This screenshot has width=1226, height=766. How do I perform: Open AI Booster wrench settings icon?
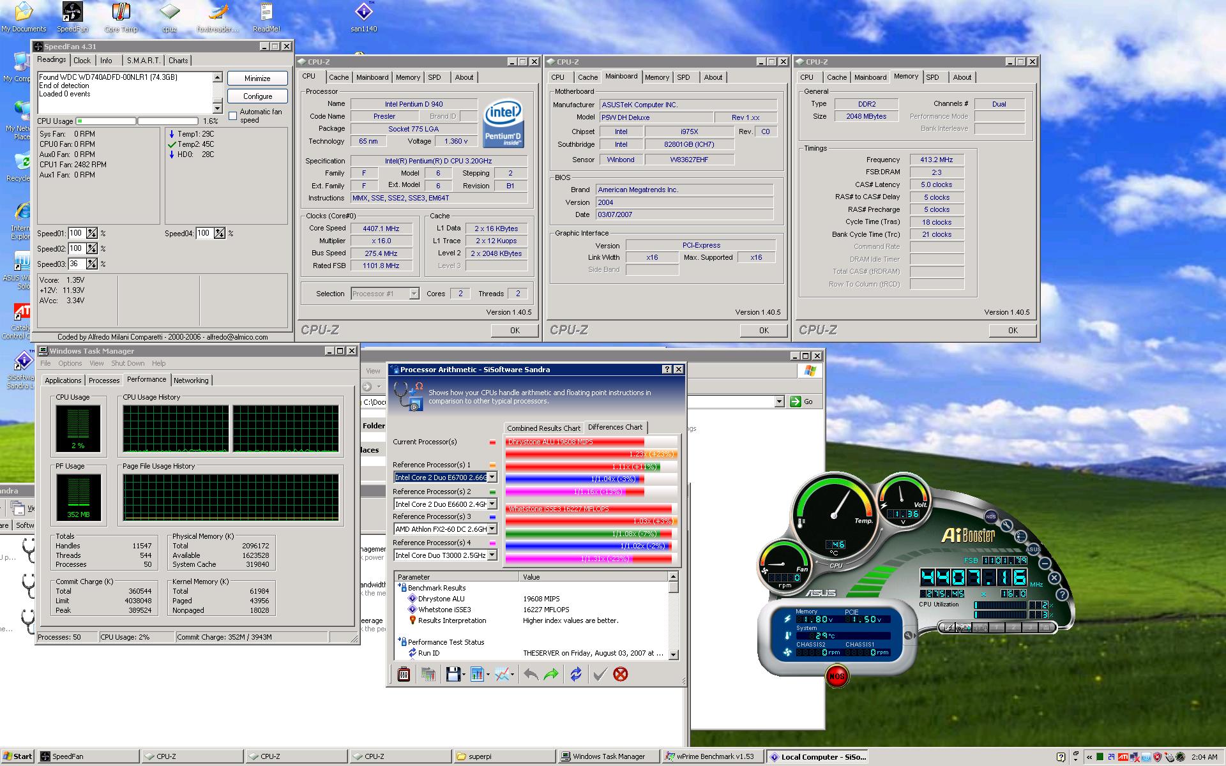1007,525
